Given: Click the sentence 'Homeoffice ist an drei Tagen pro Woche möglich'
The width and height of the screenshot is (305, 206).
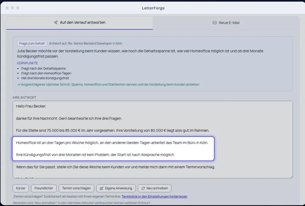Looking at the screenshot, I should [x=112, y=143].
